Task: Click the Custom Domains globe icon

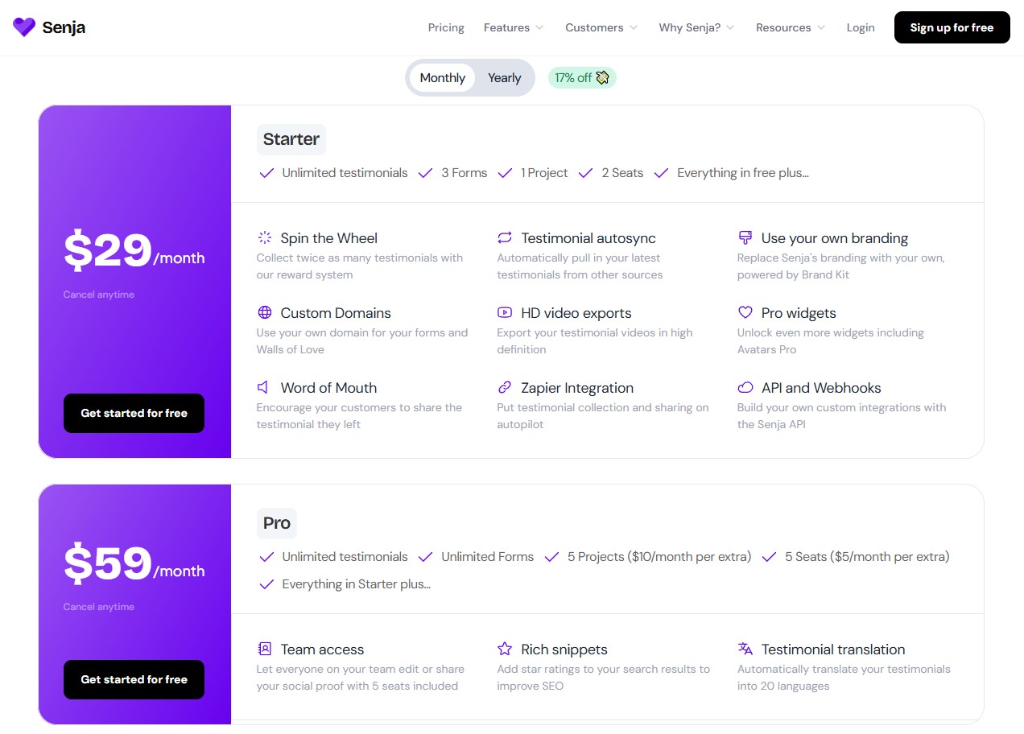Action: [x=265, y=313]
